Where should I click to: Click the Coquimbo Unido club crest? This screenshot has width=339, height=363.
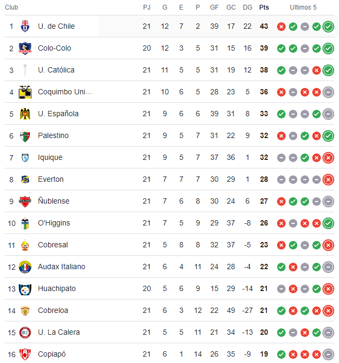(x=25, y=92)
